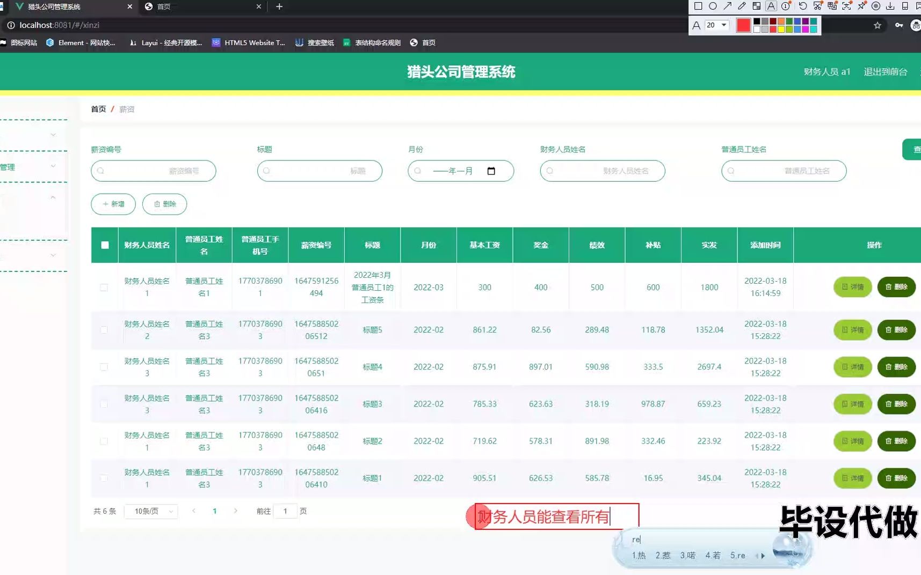921x575 pixels.
Task: Click 退出到前台 in the header
Action: tap(885, 71)
